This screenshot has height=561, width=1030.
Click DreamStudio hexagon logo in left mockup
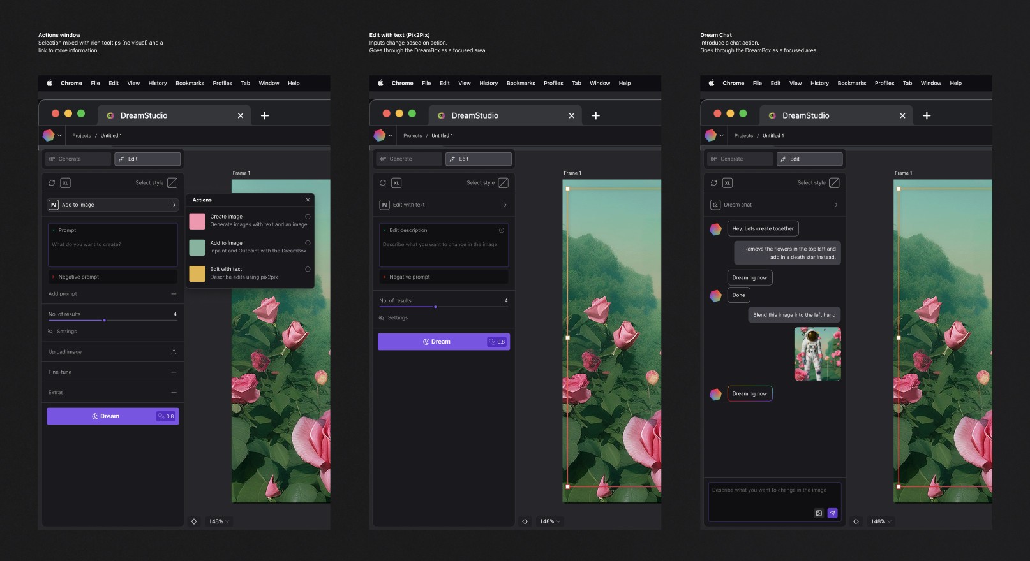click(x=49, y=135)
